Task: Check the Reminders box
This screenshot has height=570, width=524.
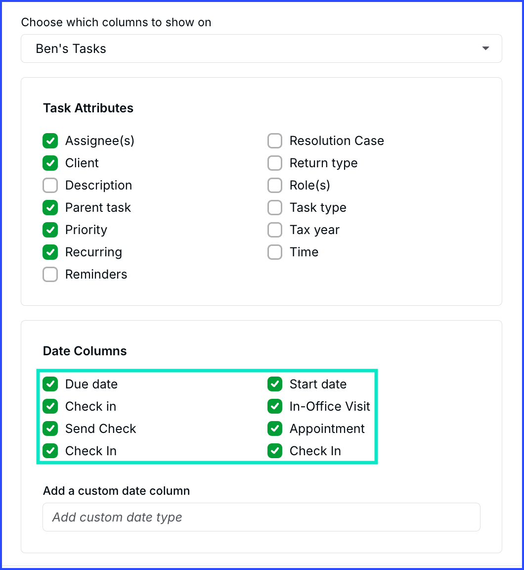Action: click(x=50, y=275)
